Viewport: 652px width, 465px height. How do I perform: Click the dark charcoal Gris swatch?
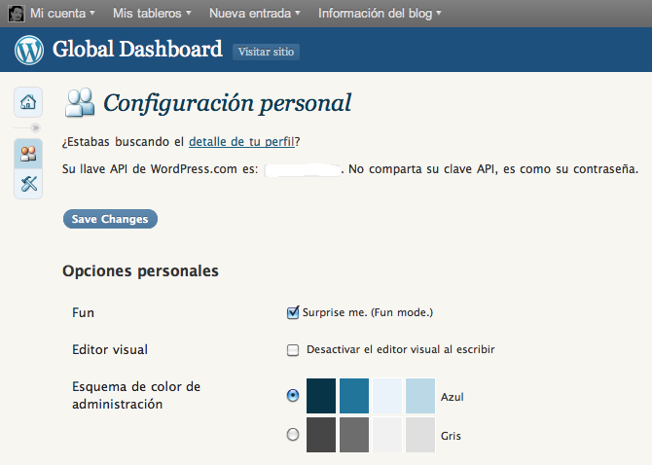pyautogui.click(x=321, y=435)
